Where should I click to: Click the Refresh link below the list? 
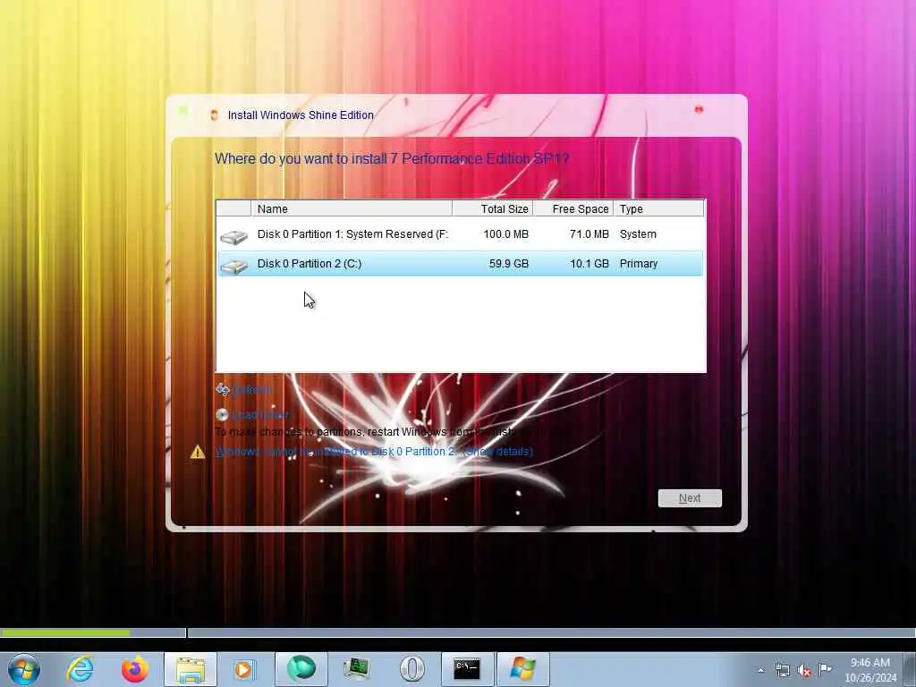252,390
